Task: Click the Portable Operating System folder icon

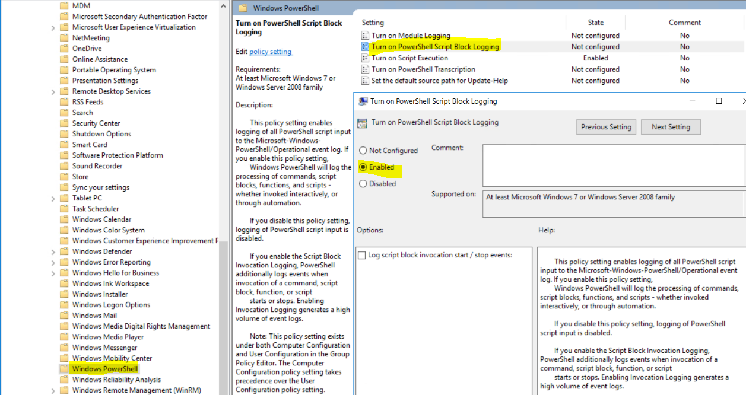Action: click(x=64, y=70)
